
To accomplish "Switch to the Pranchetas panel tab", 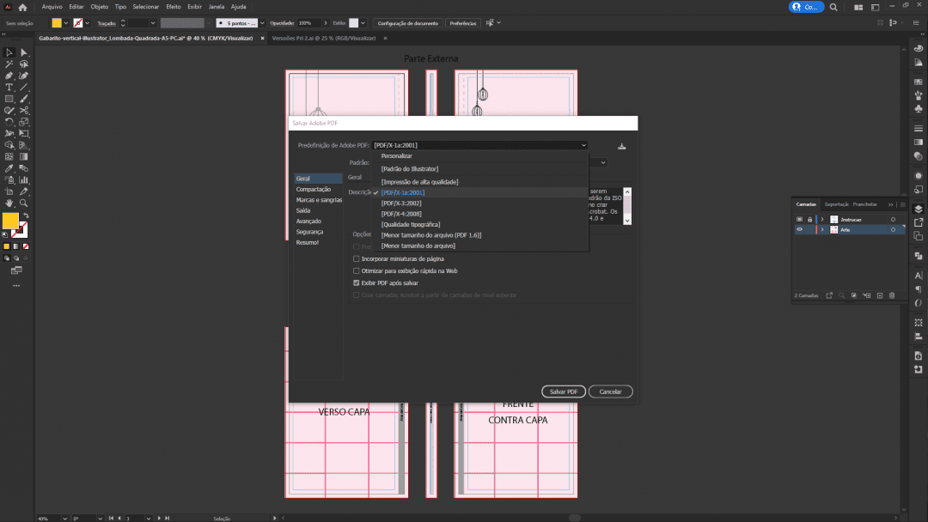I will [x=865, y=204].
